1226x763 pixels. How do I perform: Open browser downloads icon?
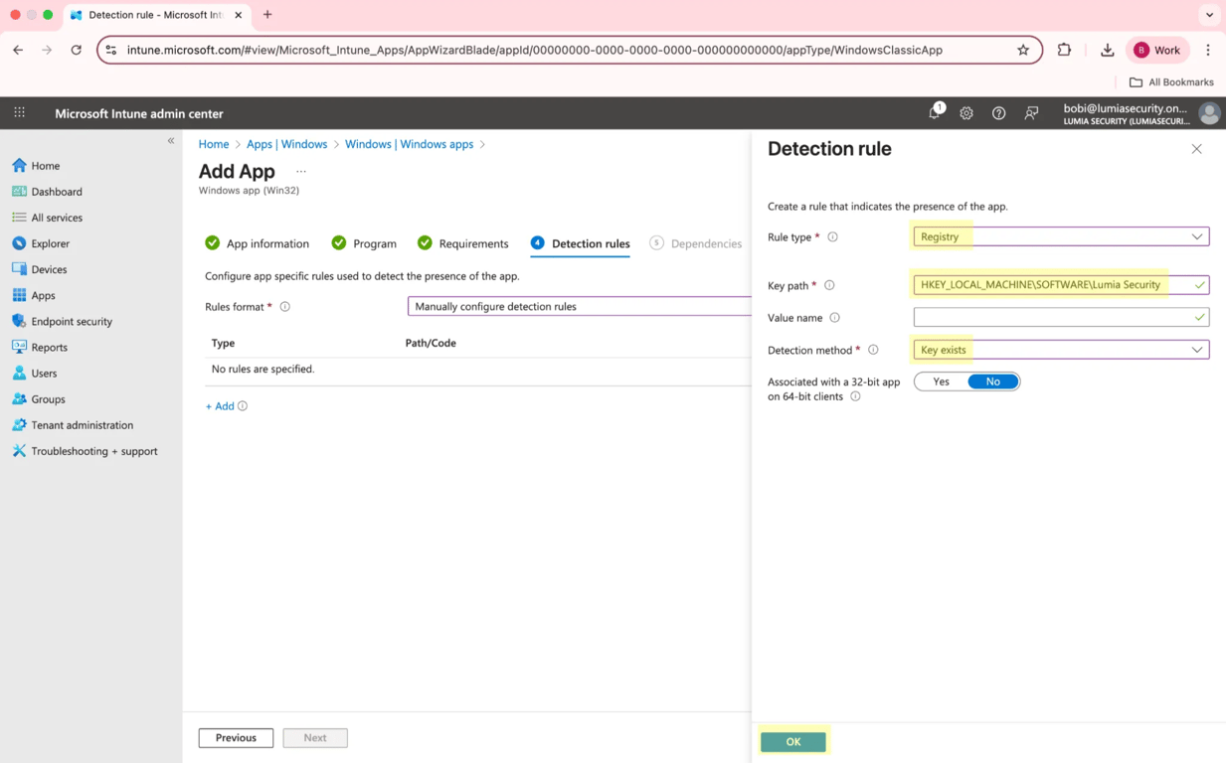(1107, 50)
